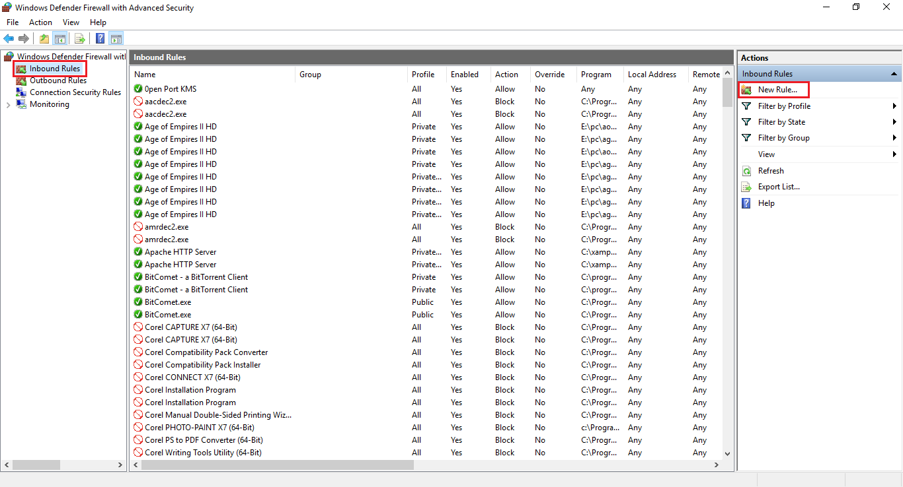
Task: Click the grey Forward arrow toolbar icon
Action: [24, 39]
